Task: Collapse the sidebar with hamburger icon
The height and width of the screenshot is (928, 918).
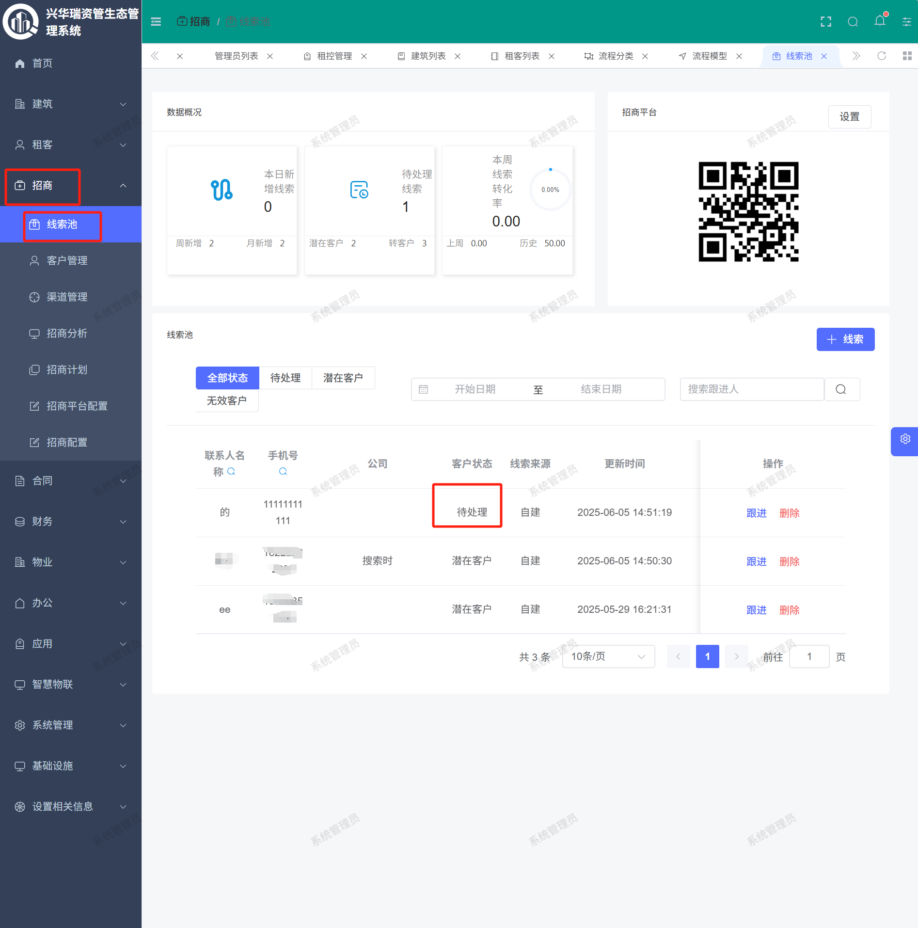Action: (x=156, y=22)
